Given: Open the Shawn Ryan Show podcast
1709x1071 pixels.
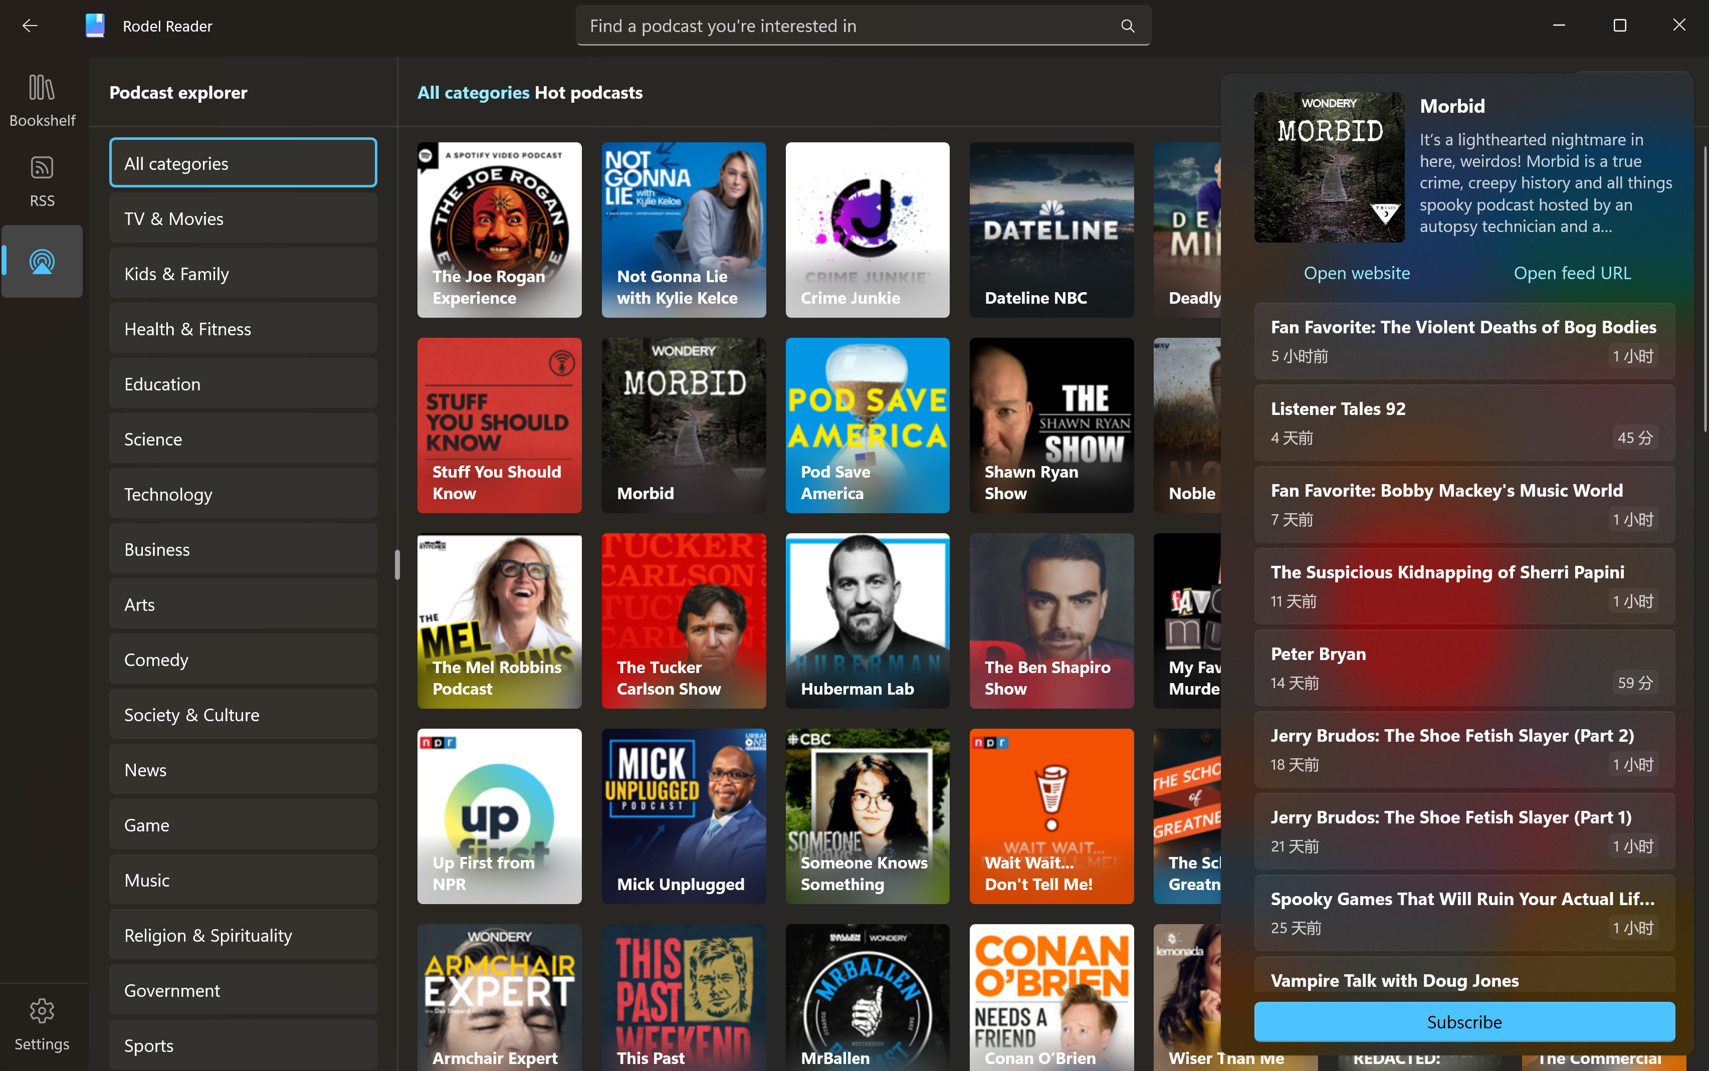Looking at the screenshot, I should coord(1051,425).
